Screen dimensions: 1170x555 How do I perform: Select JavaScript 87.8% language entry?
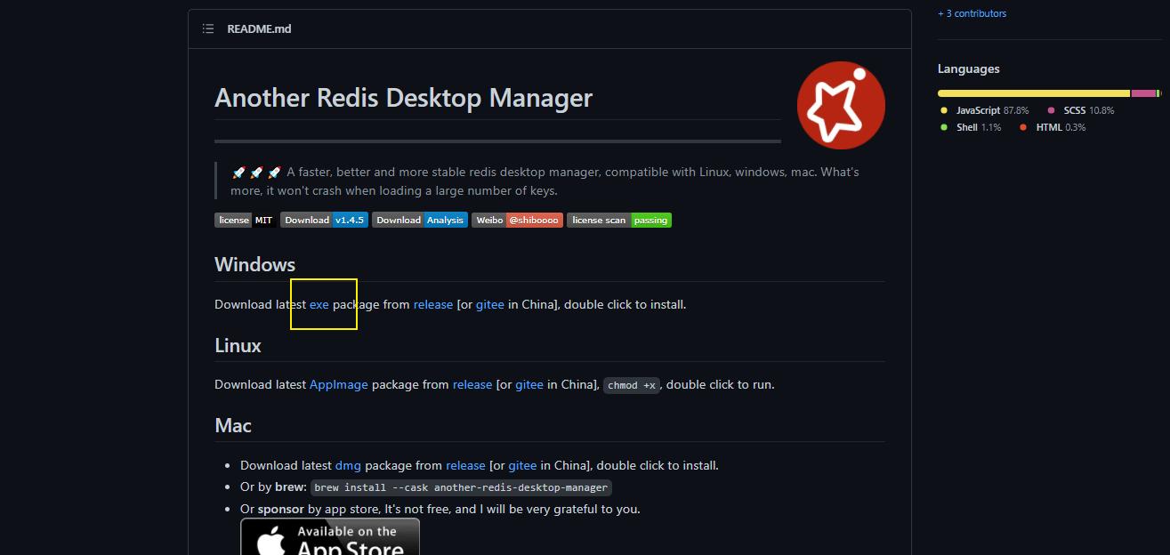[985, 110]
